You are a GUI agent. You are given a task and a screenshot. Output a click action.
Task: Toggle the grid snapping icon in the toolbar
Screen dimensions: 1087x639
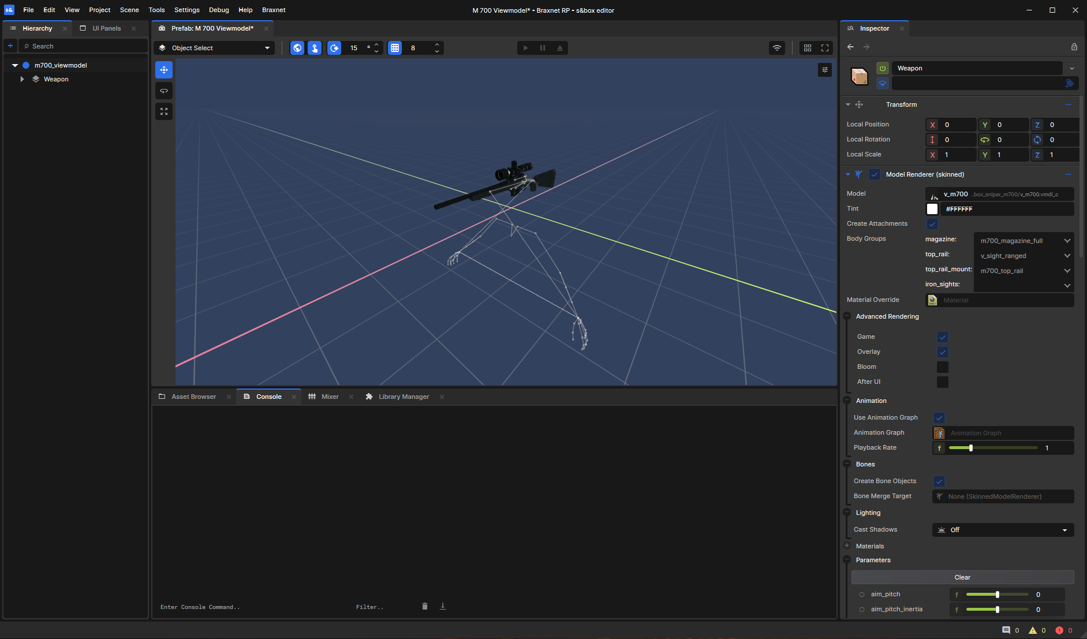[x=394, y=48]
